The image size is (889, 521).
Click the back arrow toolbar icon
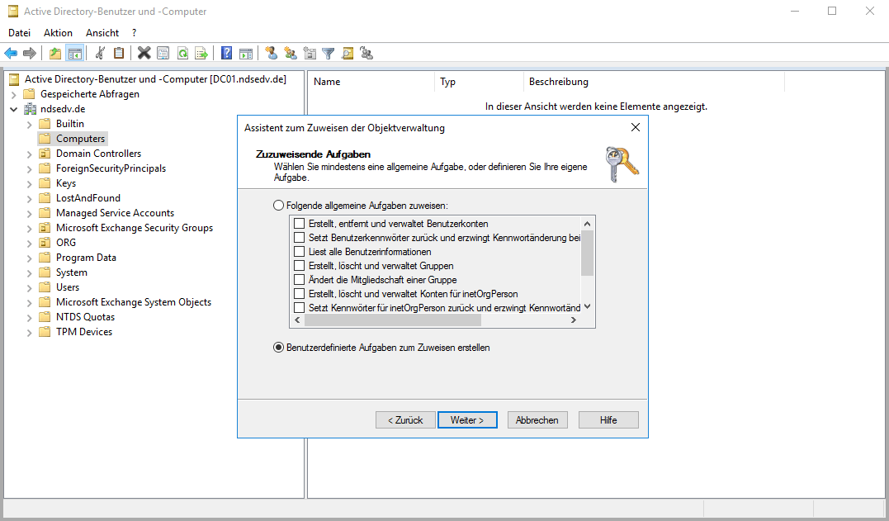(11, 53)
